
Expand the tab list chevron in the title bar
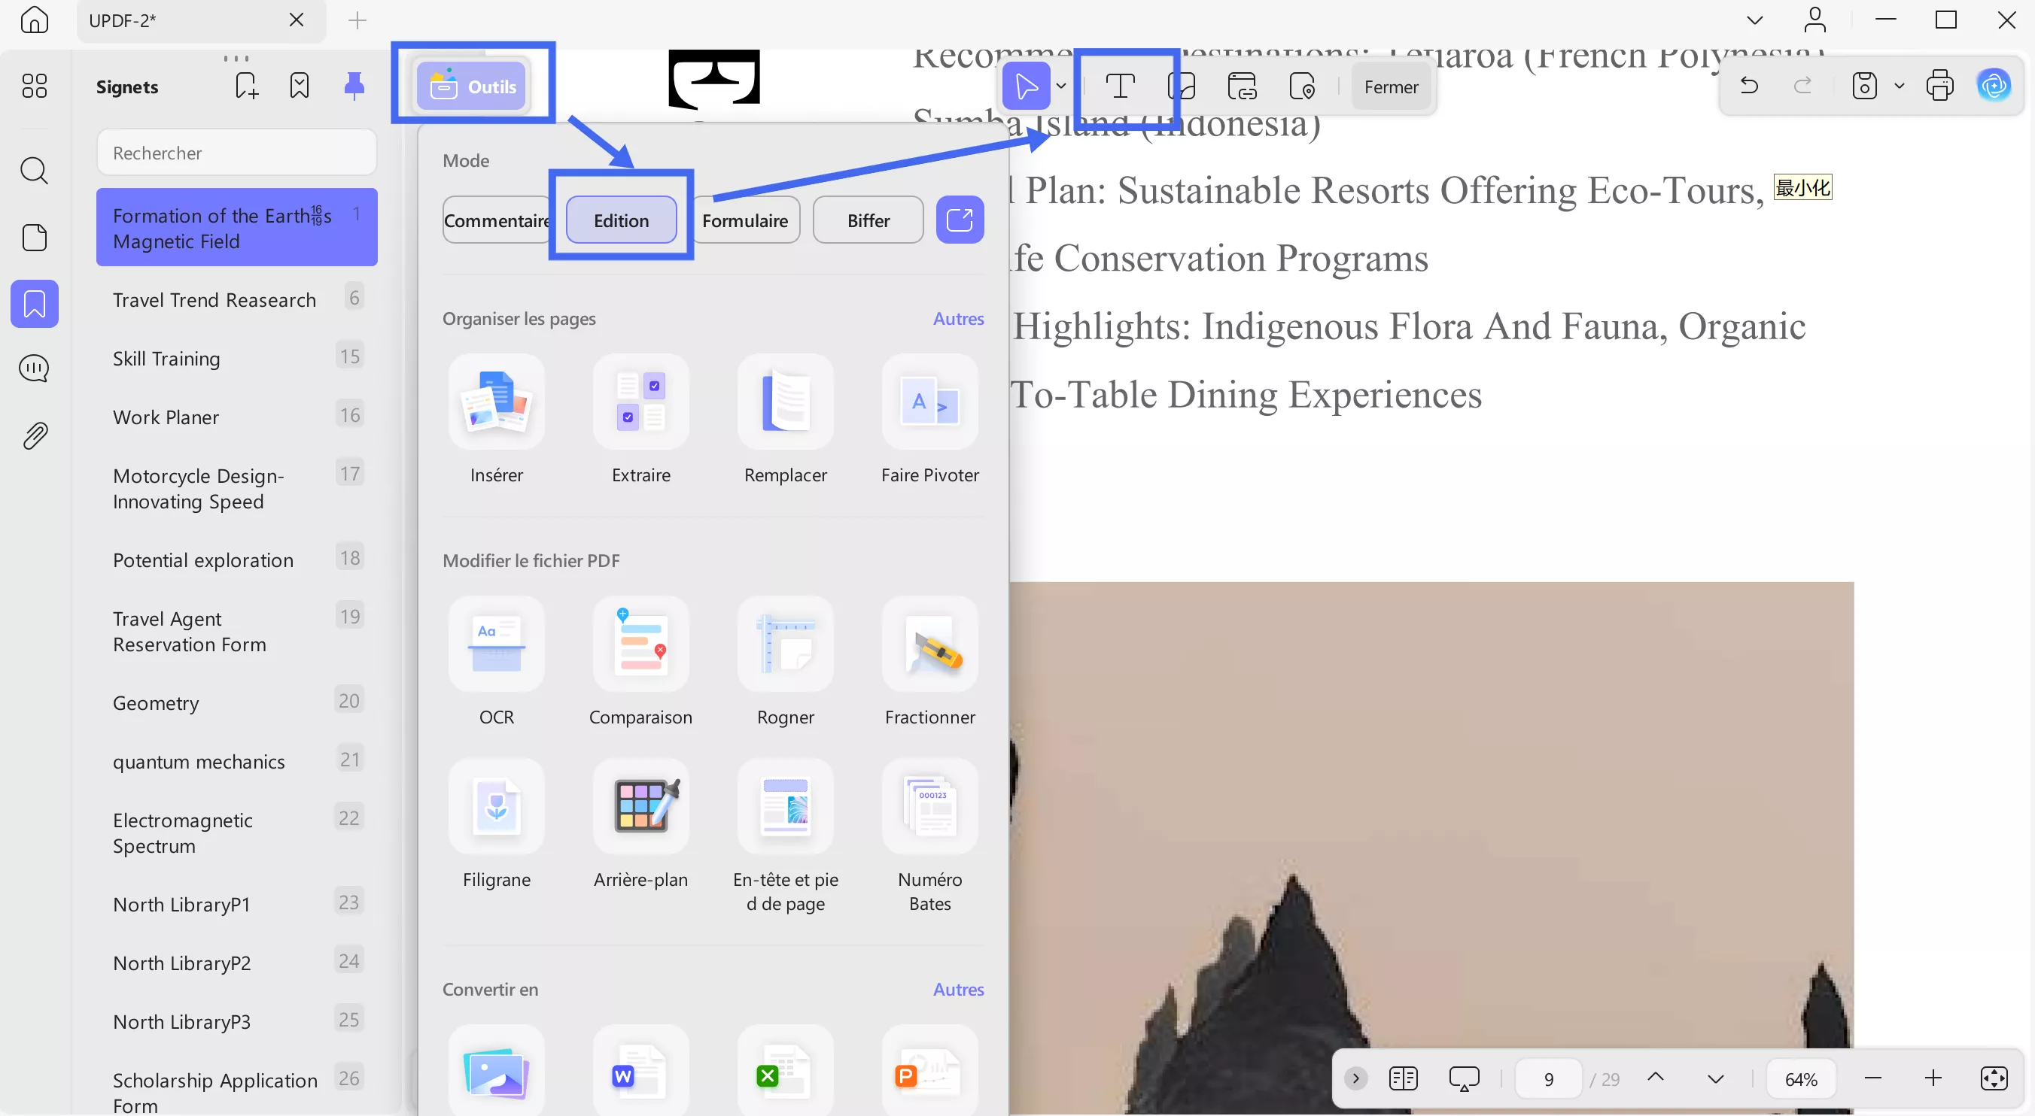pyautogui.click(x=1754, y=20)
